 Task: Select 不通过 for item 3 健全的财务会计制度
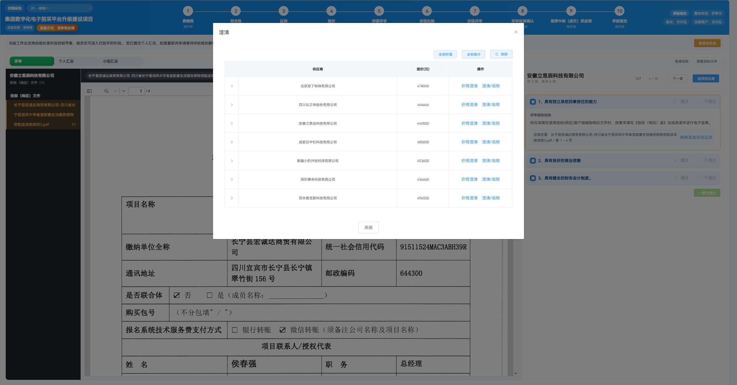pyautogui.click(x=707, y=178)
